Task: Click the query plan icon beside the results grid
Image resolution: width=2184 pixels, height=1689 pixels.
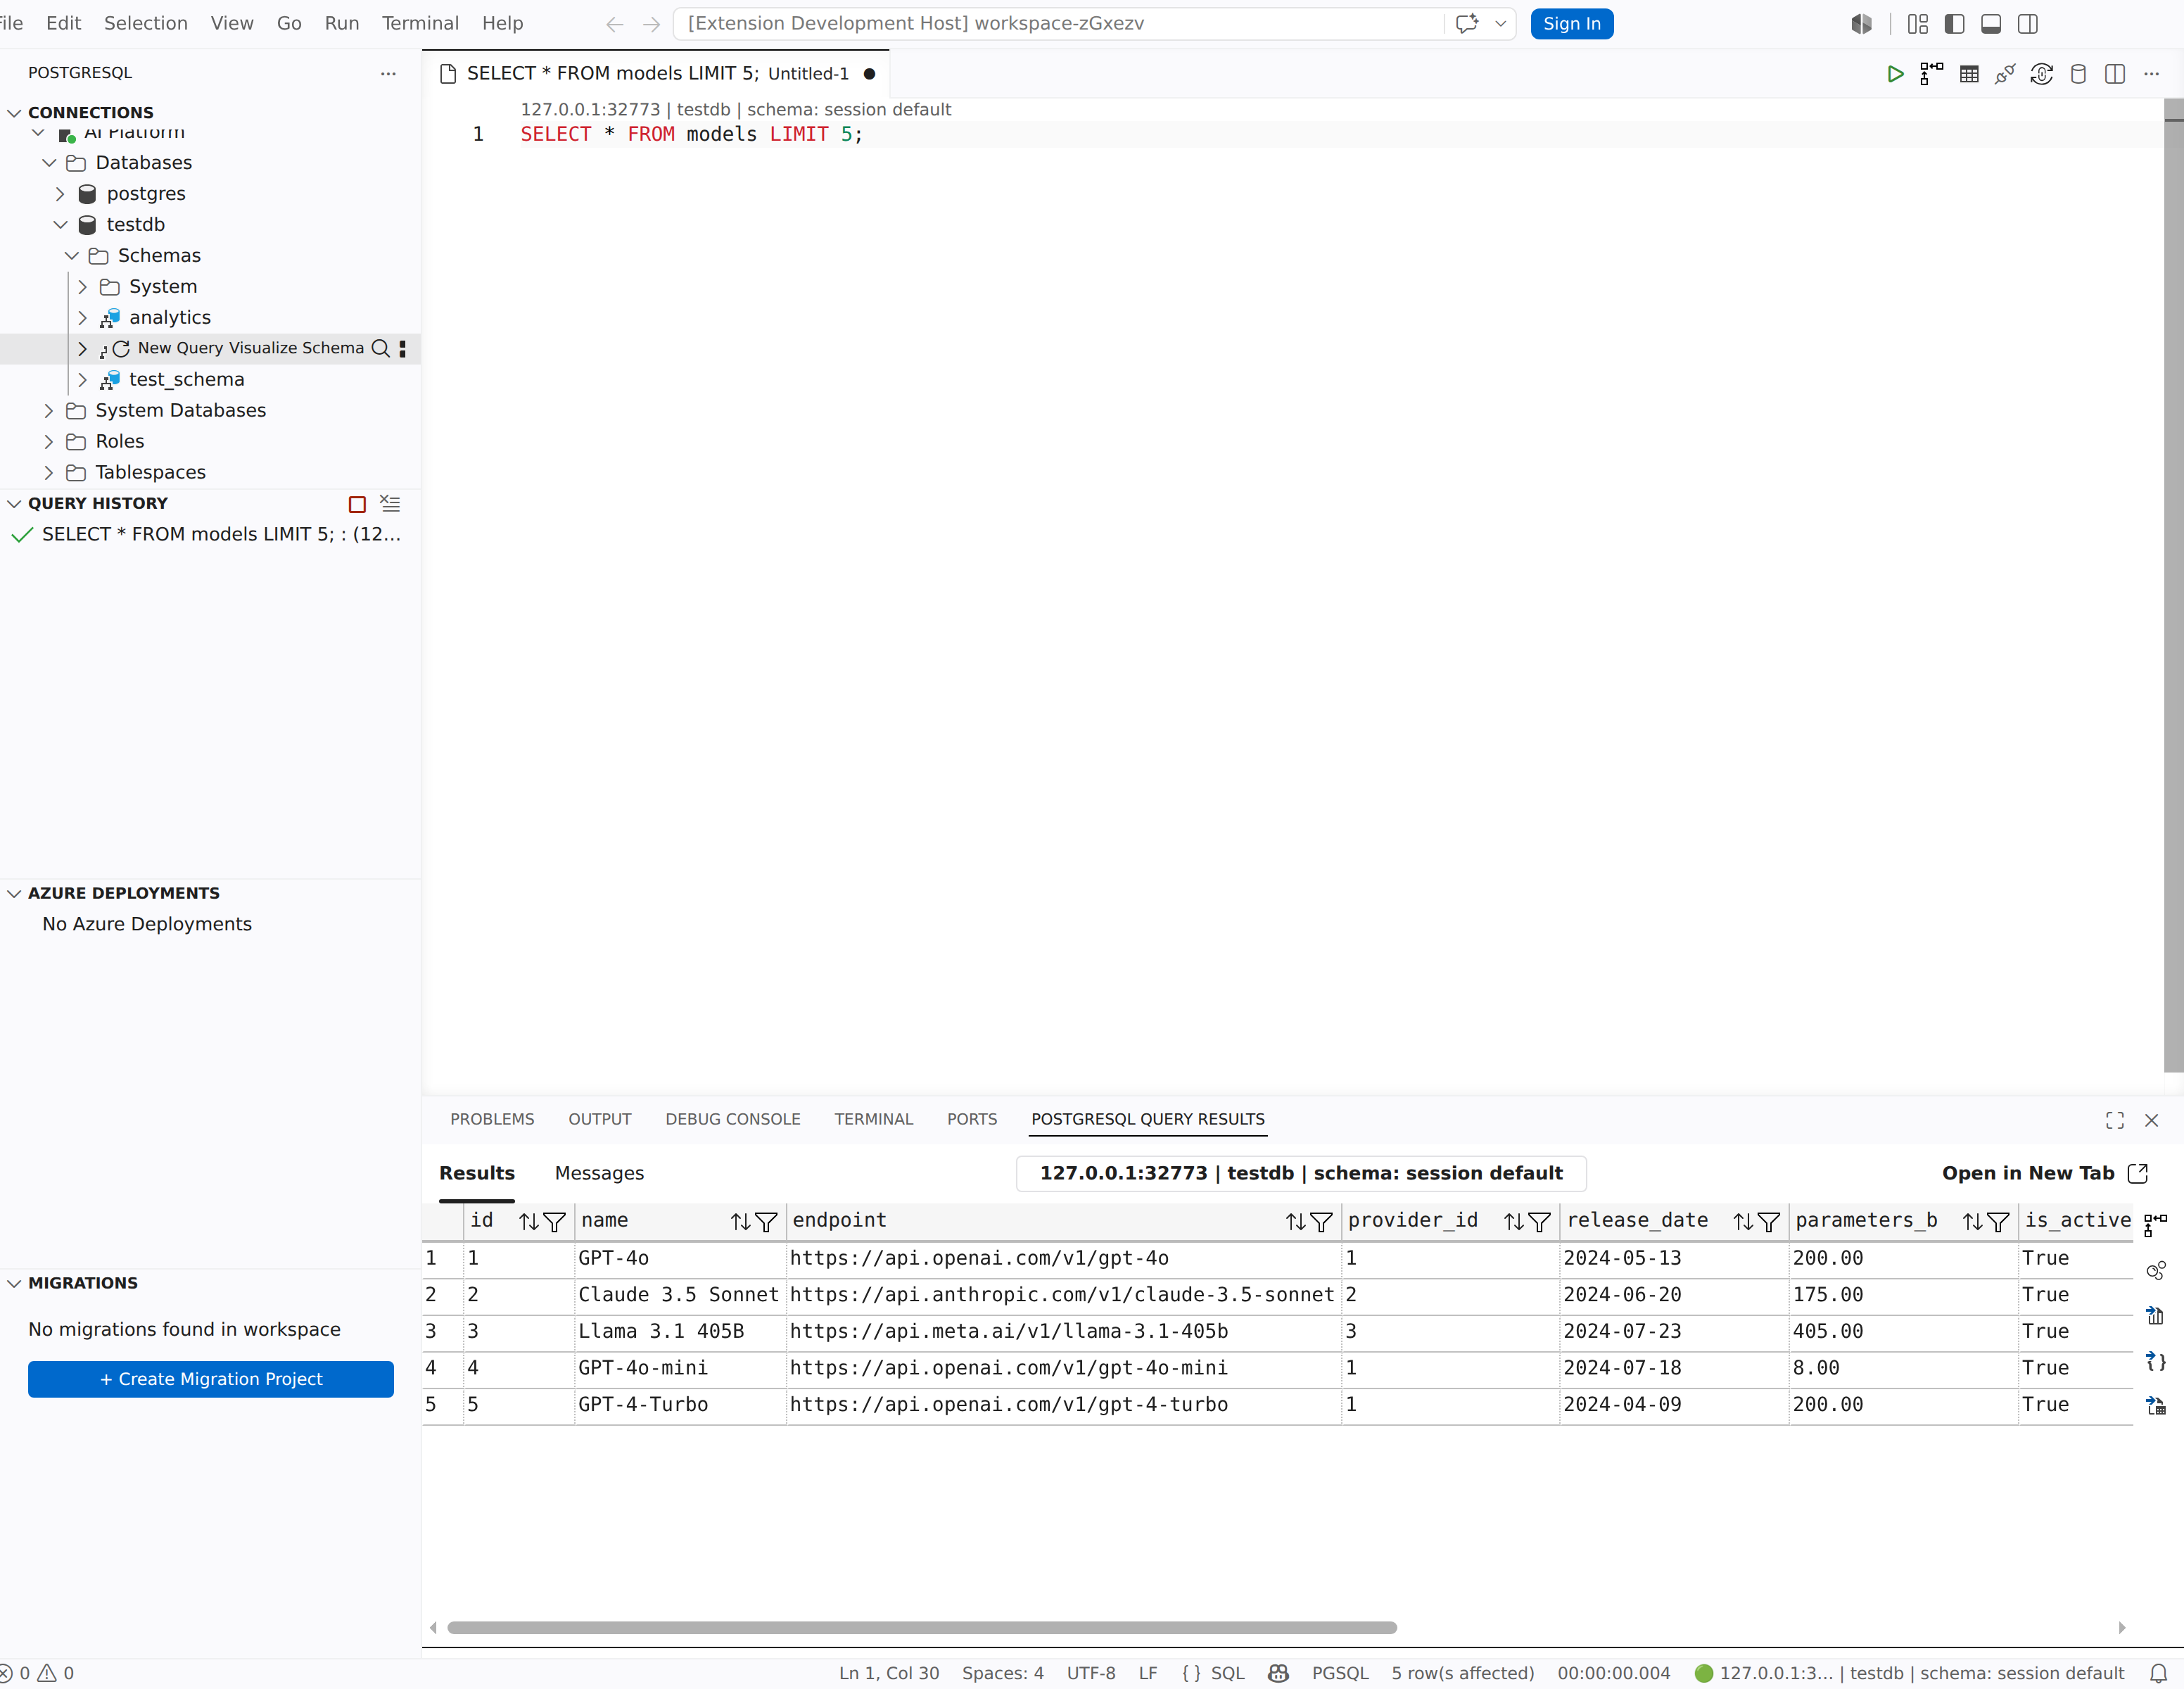Action: coord(2156,1224)
